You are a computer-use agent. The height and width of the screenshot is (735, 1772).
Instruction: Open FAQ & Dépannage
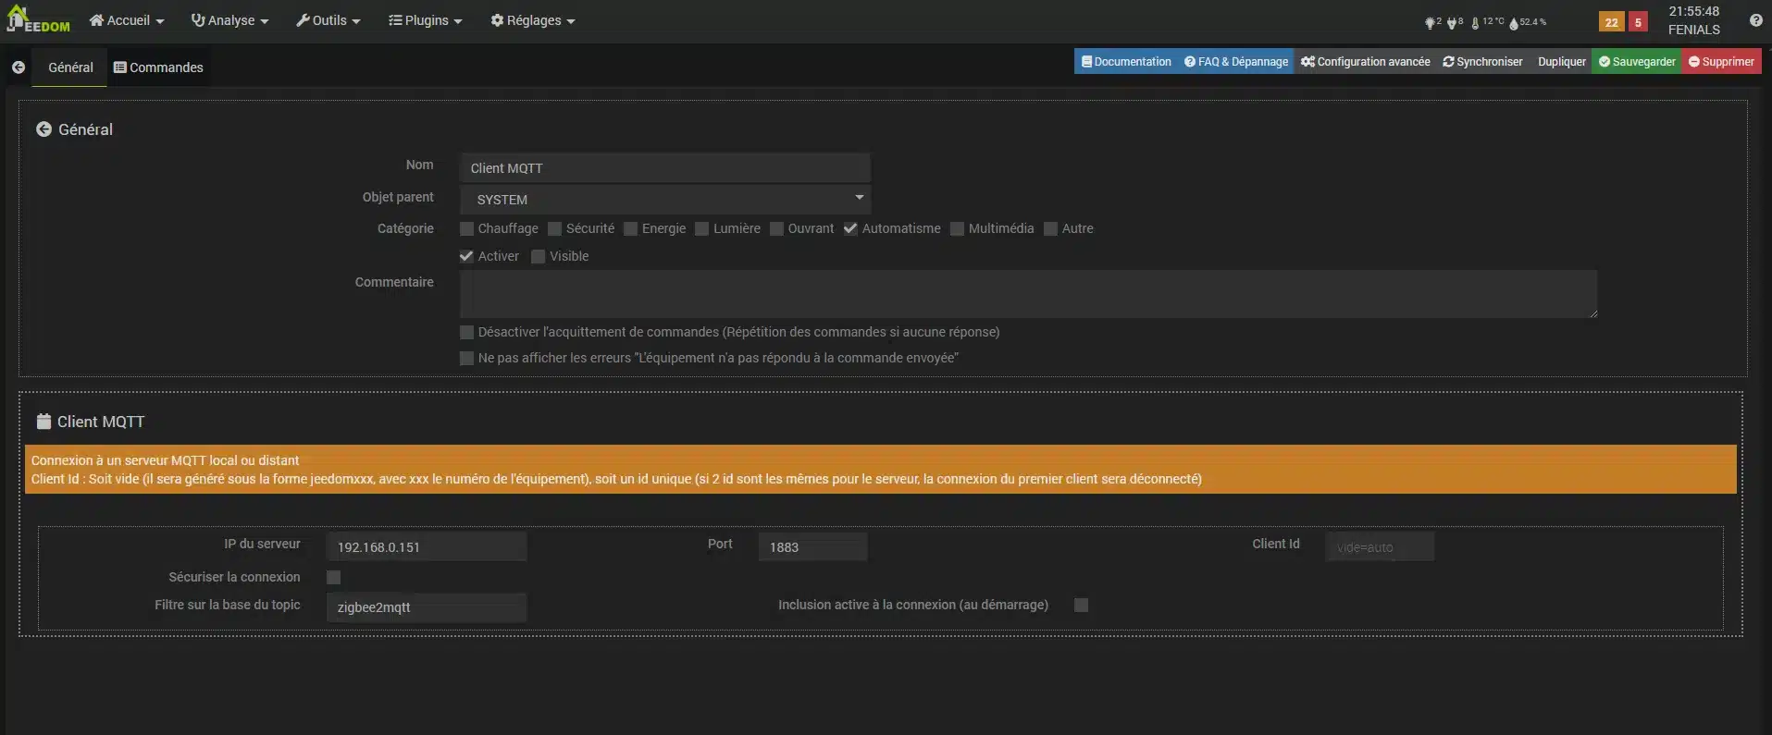(x=1236, y=62)
